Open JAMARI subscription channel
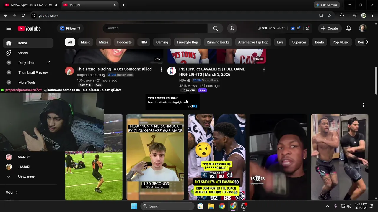Image resolution: width=378 pixels, height=212 pixels. (x=29, y=167)
